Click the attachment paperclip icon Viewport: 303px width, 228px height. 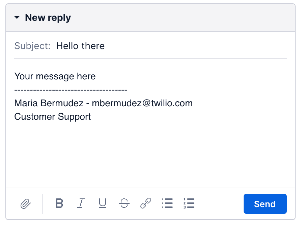click(x=26, y=204)
